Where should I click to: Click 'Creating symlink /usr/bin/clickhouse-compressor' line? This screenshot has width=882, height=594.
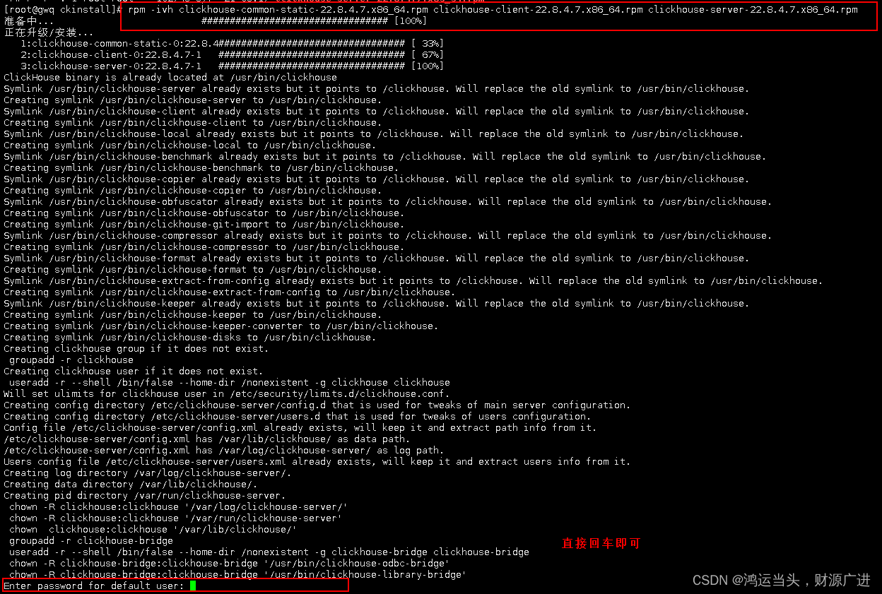point(204,246)
